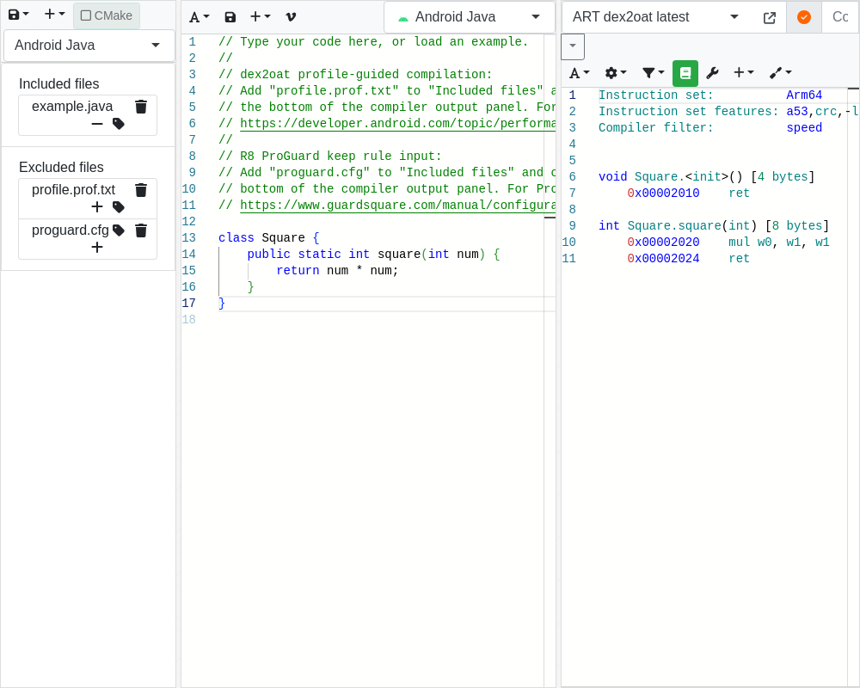The image size is (860, 688).
Task: Open editor language selector Android Java
Action: point(469,17)
